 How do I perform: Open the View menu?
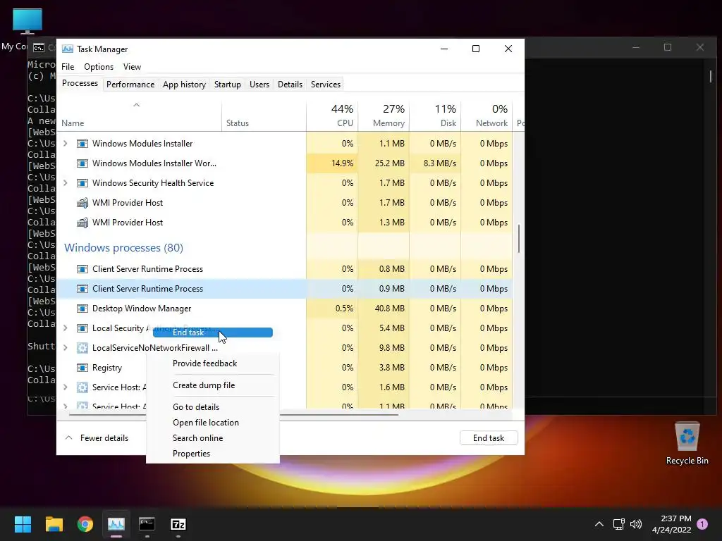click(x=132, y=67)
